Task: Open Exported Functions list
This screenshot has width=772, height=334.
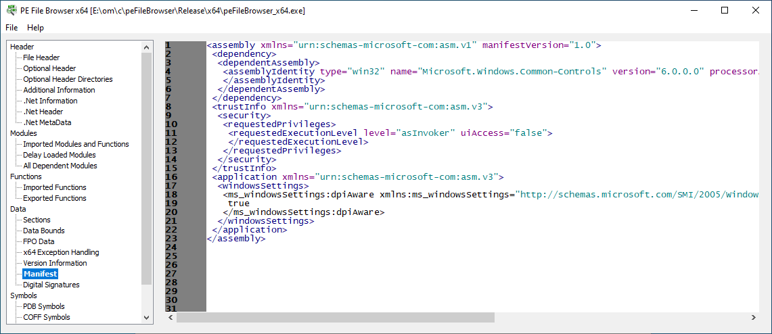Action: (x=55, y=198)
